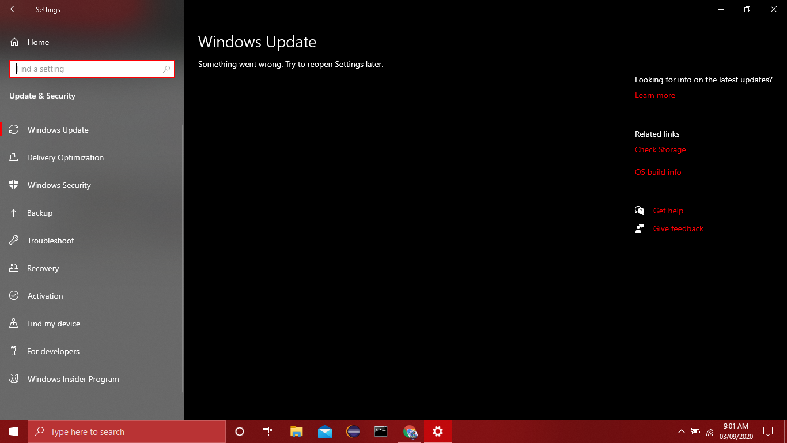Open Windows Insider Program page
Screen dimensions: 787x443
coord(92,379)
